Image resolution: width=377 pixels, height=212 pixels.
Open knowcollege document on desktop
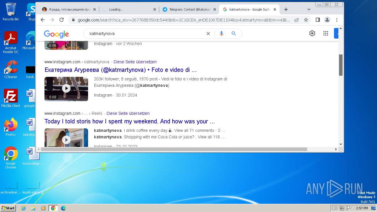33,156
